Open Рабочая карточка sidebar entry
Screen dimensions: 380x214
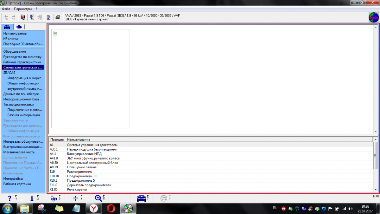[17, 184]
